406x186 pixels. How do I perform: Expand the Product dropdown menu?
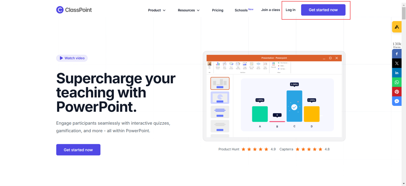(x=157, y=10)
